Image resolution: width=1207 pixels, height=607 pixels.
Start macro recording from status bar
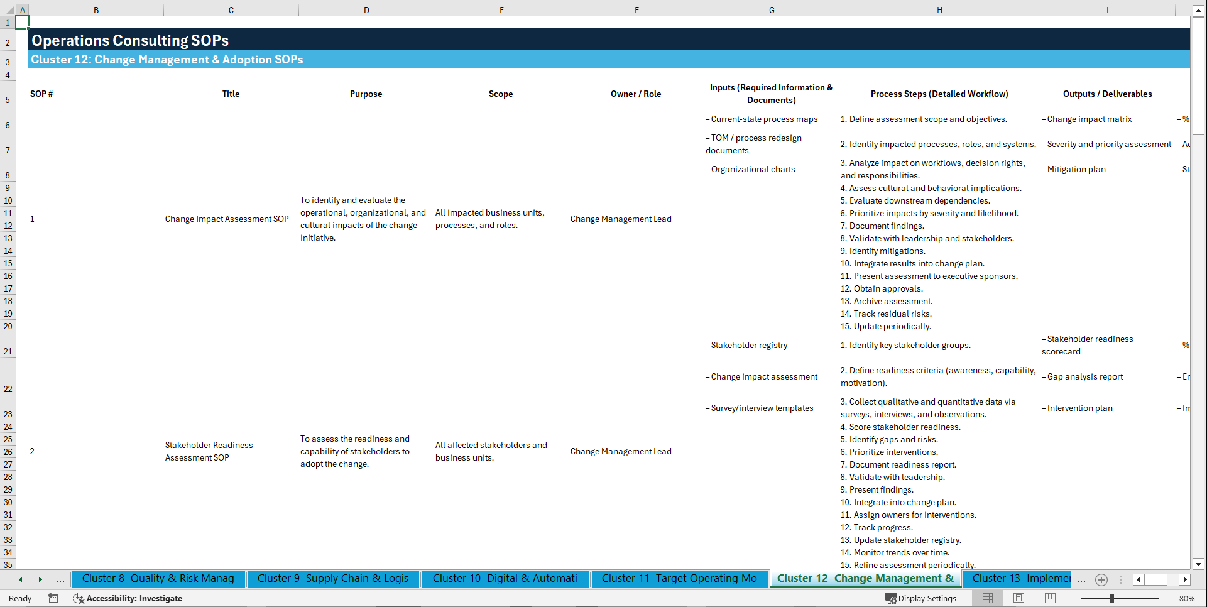53,598
